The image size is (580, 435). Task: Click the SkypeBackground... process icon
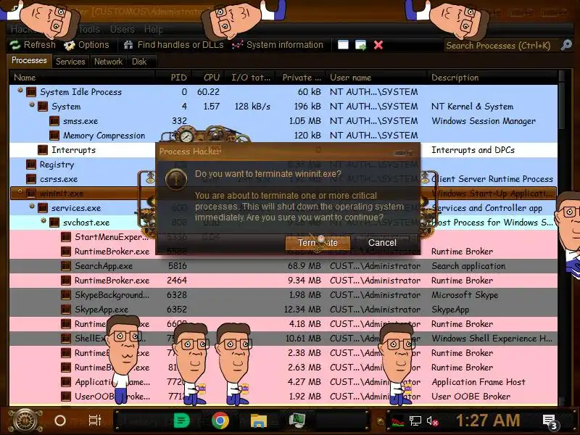pyautogui.click(x=66, y=295)
